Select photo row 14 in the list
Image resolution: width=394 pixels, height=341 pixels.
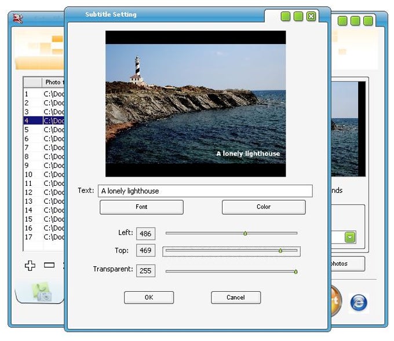click(44, 210)
